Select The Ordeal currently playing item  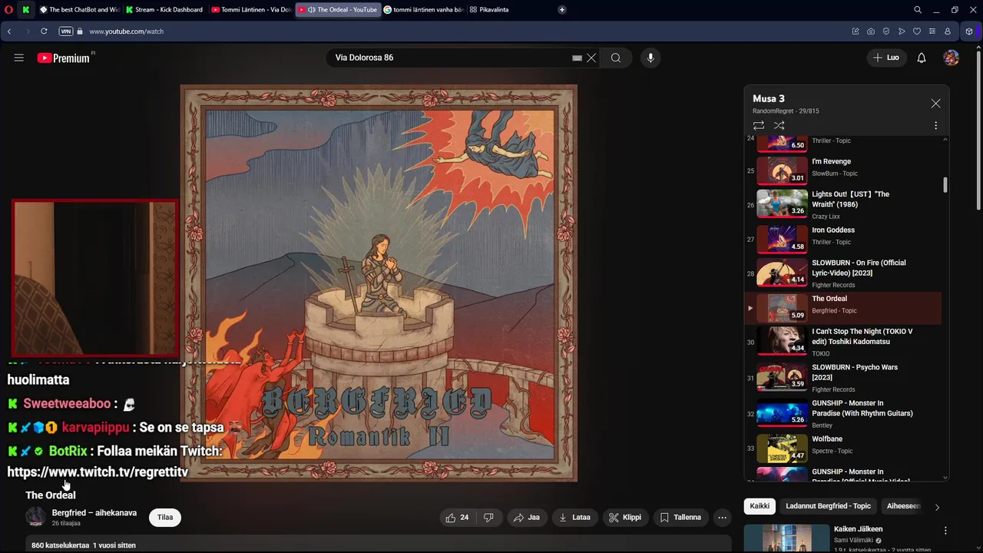843,308
